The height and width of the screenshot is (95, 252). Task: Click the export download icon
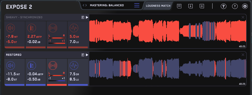coord(190,6)
